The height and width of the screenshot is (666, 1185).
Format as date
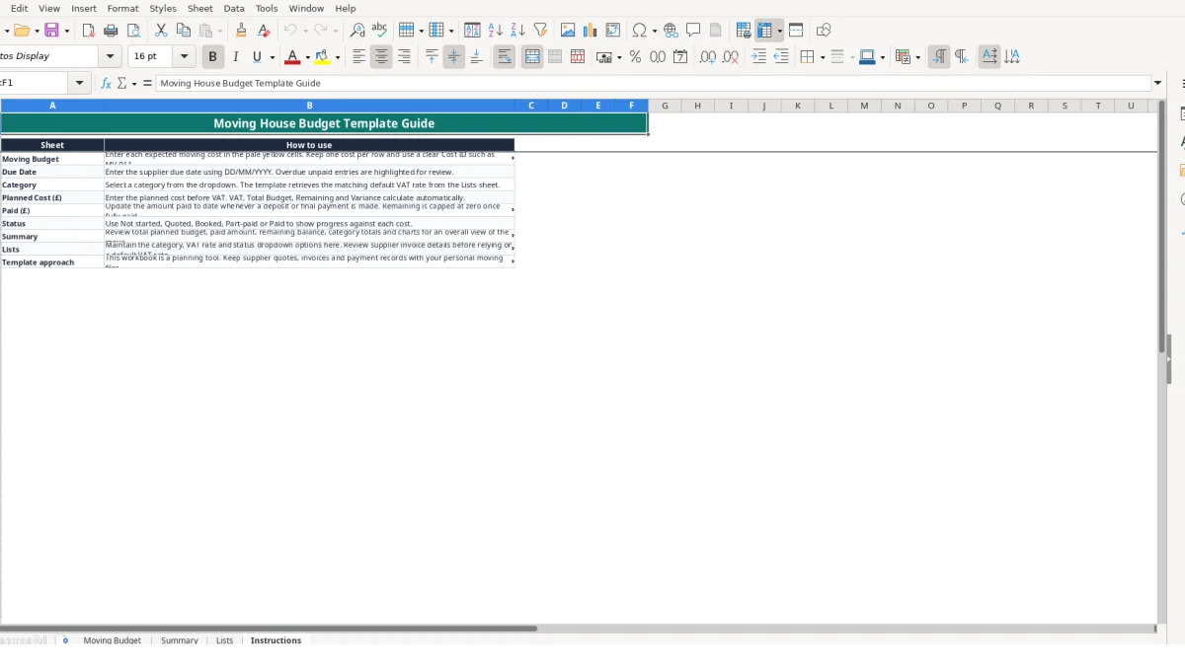(680, 57)
